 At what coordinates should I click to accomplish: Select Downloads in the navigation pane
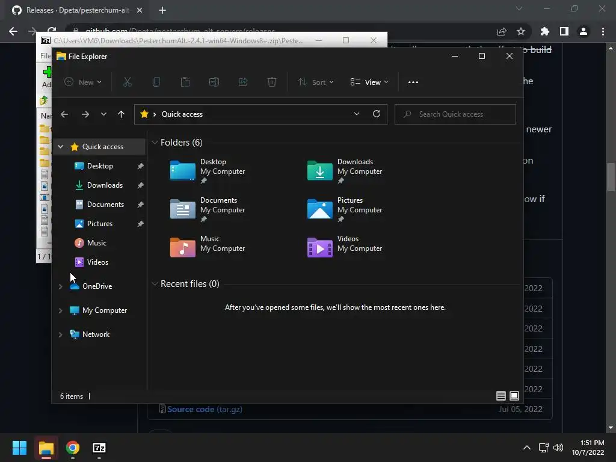[105, 185]
